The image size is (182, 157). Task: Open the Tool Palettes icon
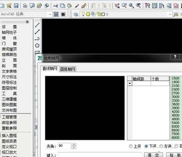[x=162, y=6]
